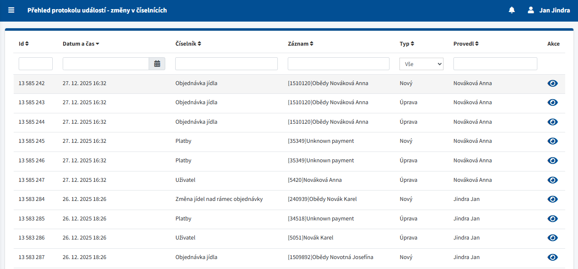The height and width of the screenshot is (269, 578).
Task: Click the Provedl filter text box
Action: pos(495,64)
